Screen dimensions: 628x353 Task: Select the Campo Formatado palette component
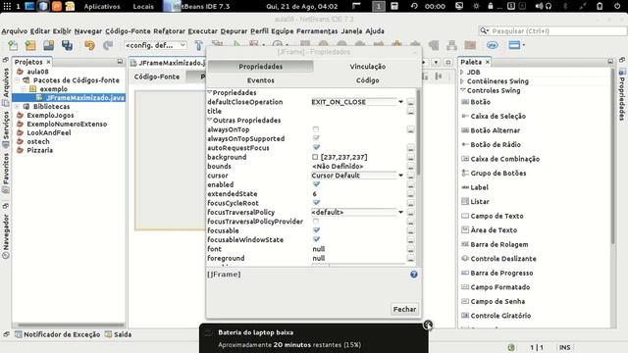496,287
